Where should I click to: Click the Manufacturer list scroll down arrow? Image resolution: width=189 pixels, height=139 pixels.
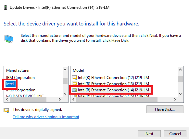[65, 94]
